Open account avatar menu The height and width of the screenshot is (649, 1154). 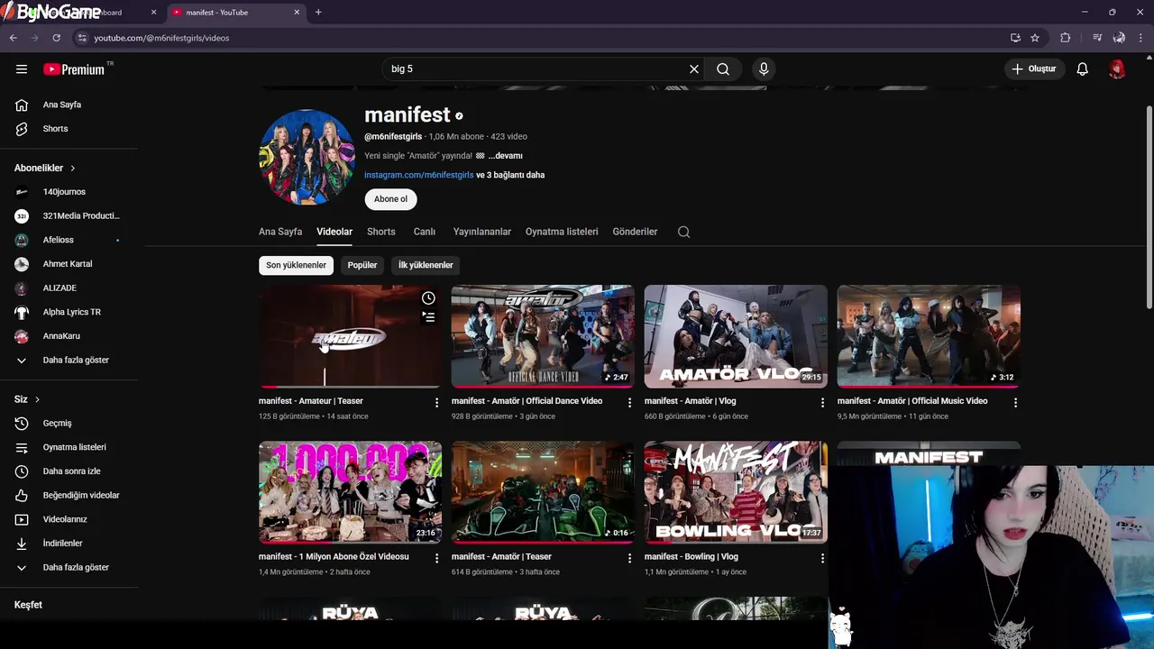(1117, 69)
